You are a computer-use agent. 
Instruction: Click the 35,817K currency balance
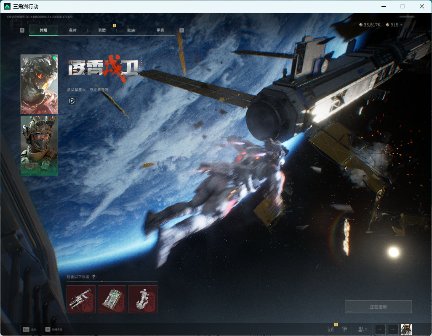(370, 25)
